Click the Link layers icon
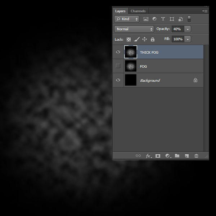The image size is (216, 216). point(138,156)
